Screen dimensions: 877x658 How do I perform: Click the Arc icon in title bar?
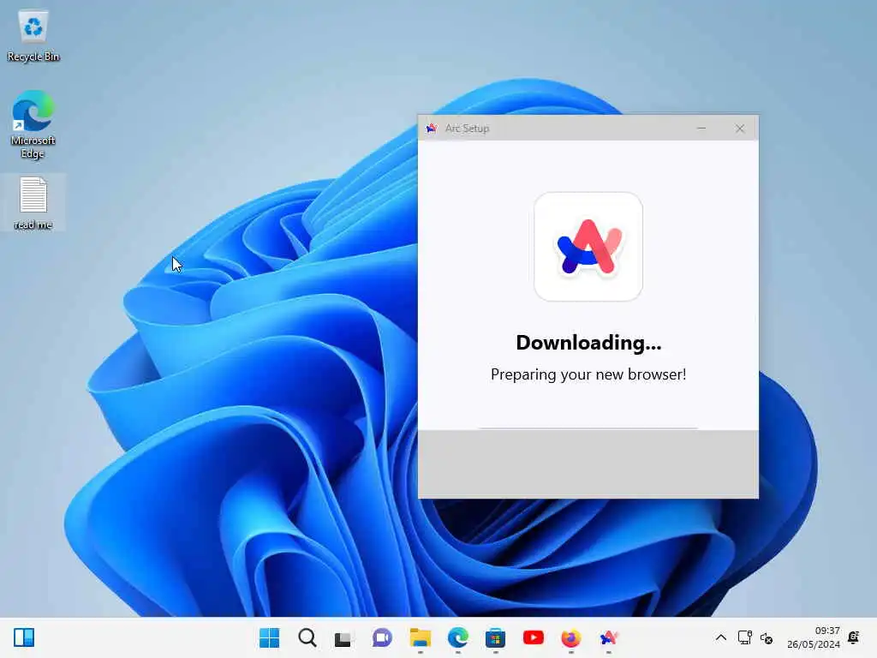click(x=432, y=129)
